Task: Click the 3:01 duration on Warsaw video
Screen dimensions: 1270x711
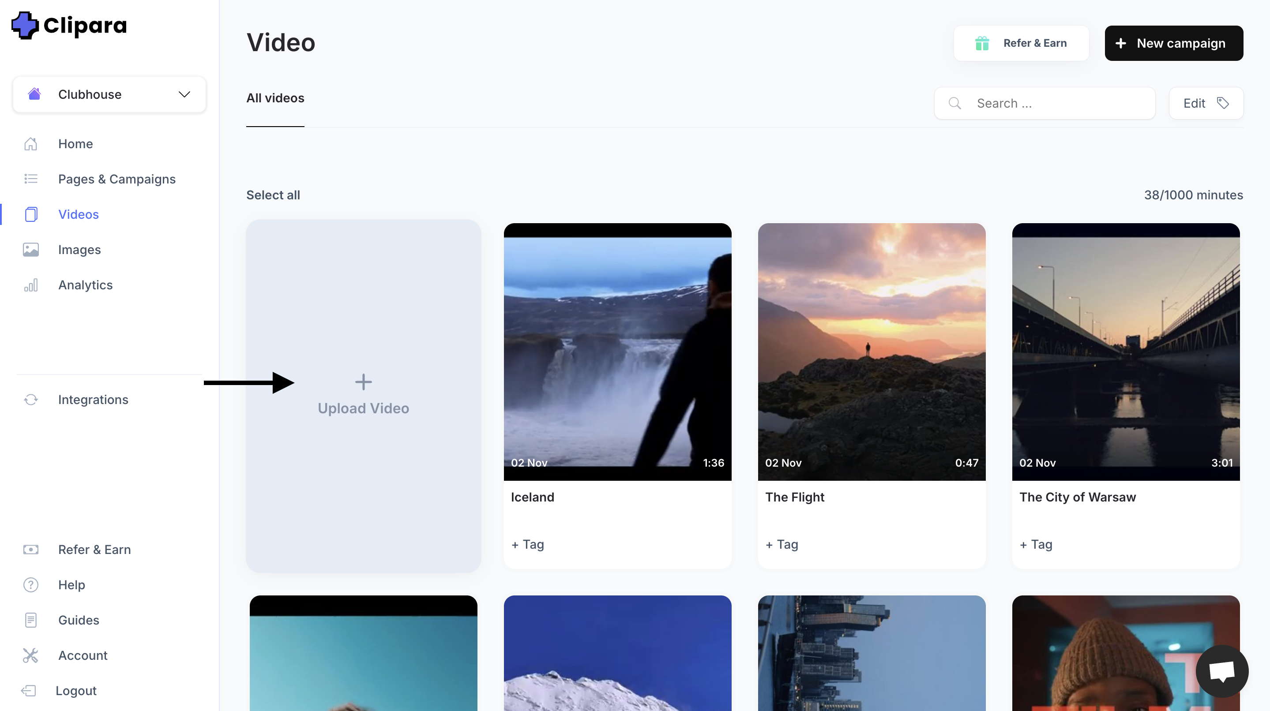Action: 1222,463
